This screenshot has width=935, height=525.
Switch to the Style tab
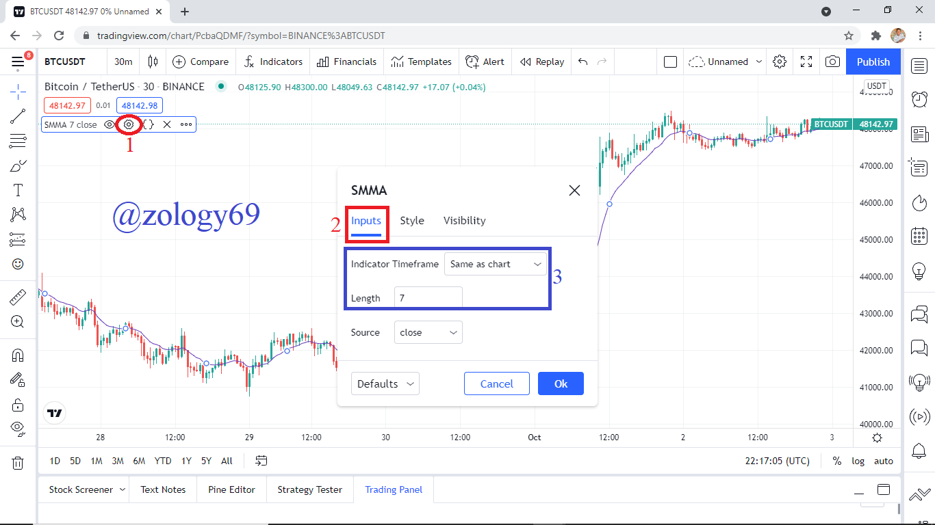(x=412, y=221)
